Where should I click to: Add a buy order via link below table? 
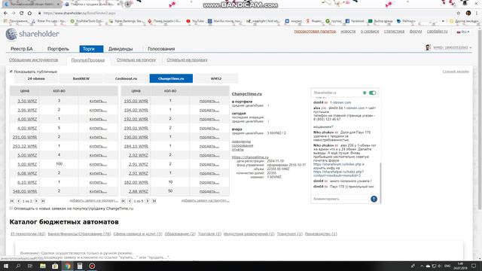[206, 200]
